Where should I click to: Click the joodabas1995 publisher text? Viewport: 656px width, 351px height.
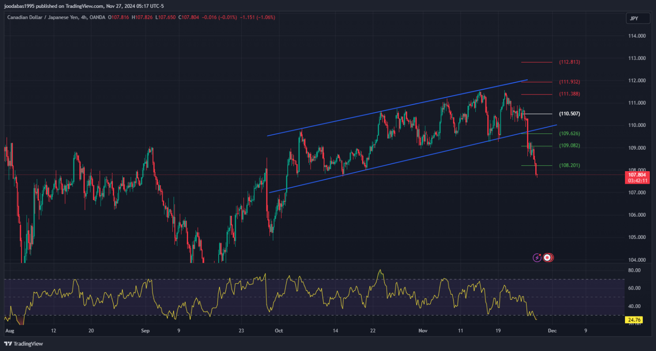[20, 6]
